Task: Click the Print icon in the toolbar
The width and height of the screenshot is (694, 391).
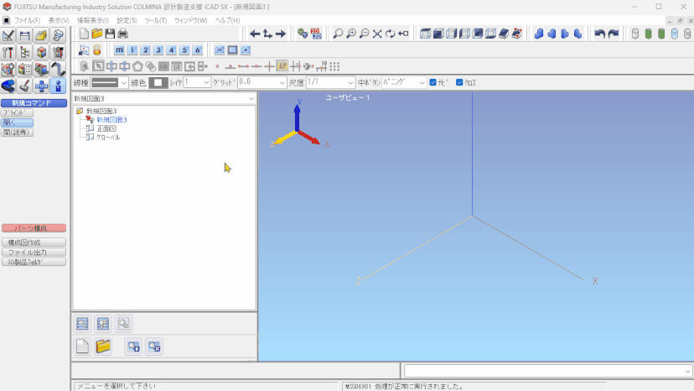Action: [123, 34]
